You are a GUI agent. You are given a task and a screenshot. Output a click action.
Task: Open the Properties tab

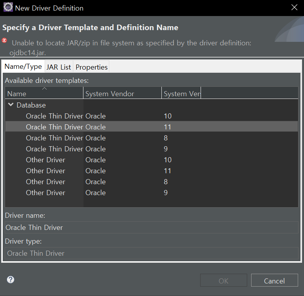[92, 67]
